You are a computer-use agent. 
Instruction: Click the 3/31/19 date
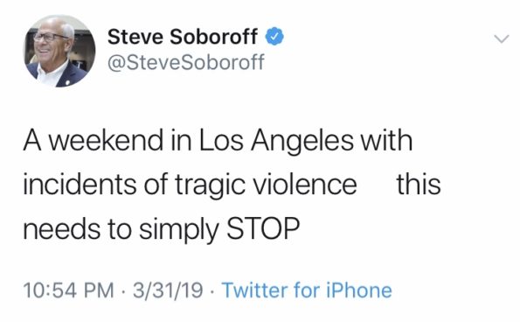click(x=168, y=290)
